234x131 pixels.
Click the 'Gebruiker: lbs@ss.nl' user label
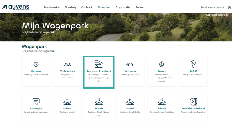[x=217, y=15]
